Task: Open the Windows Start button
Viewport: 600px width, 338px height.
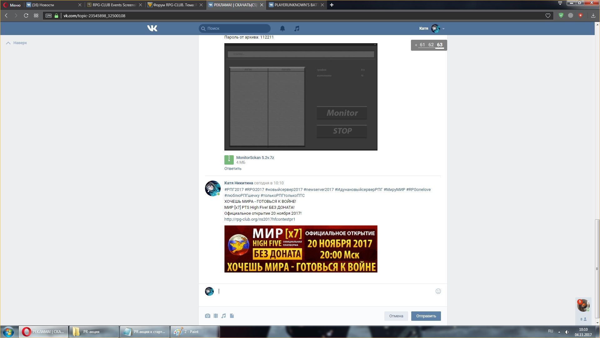Action: coord(8,332)
